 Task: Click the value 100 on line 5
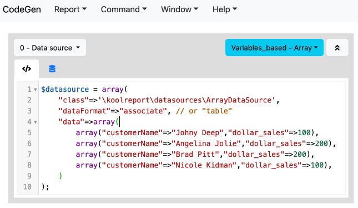click(304, 132)
